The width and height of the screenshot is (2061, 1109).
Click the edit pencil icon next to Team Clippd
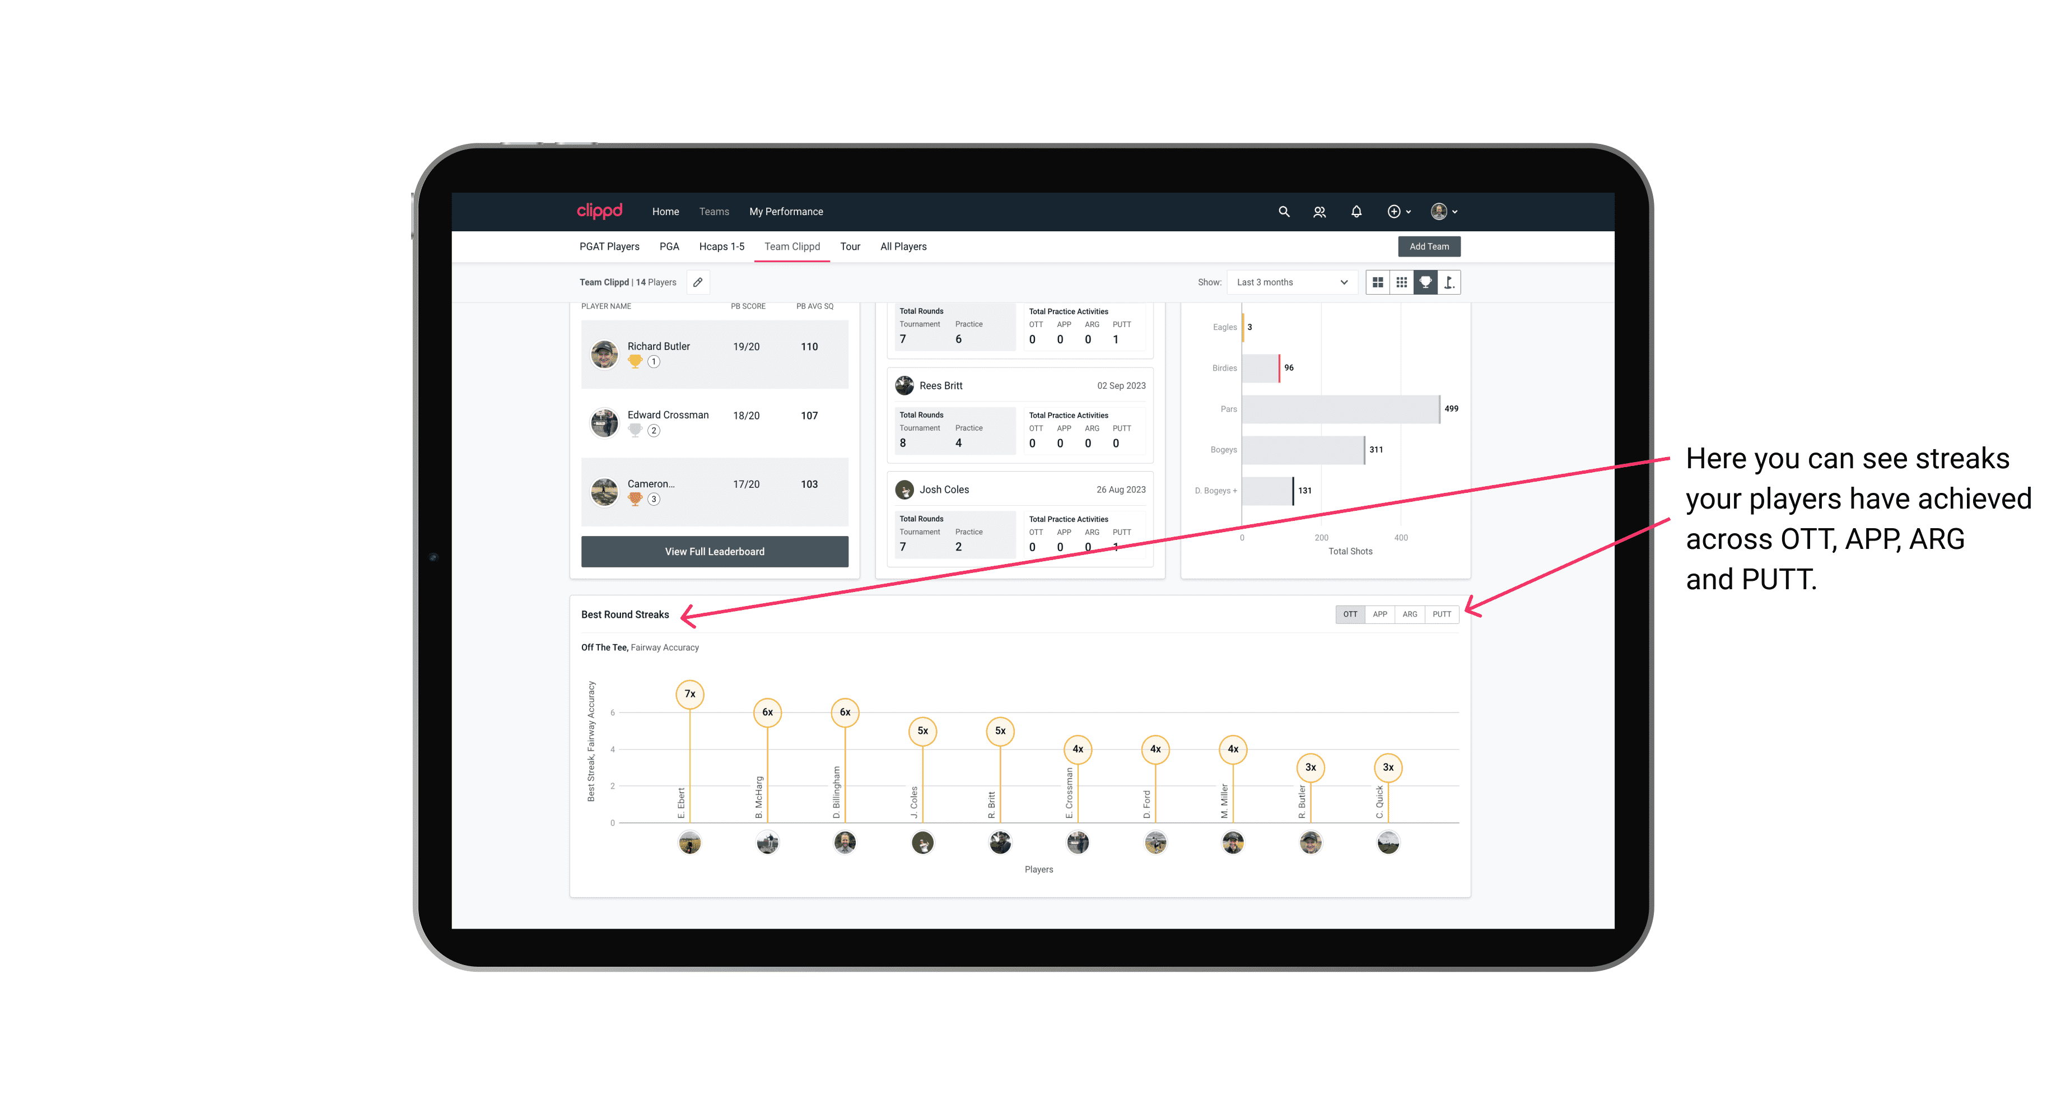(x=697, y=283)
